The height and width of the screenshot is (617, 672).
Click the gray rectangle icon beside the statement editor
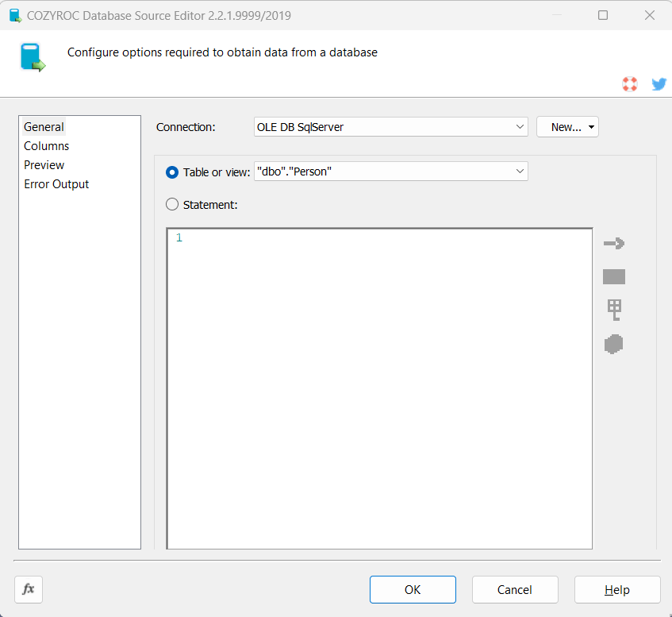click(614, 277)
